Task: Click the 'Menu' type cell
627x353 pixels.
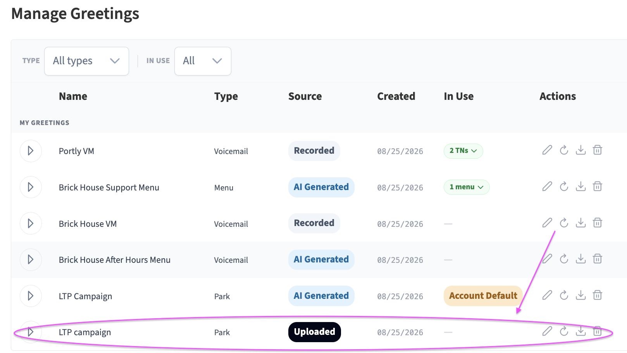Action: click(224, 188)
